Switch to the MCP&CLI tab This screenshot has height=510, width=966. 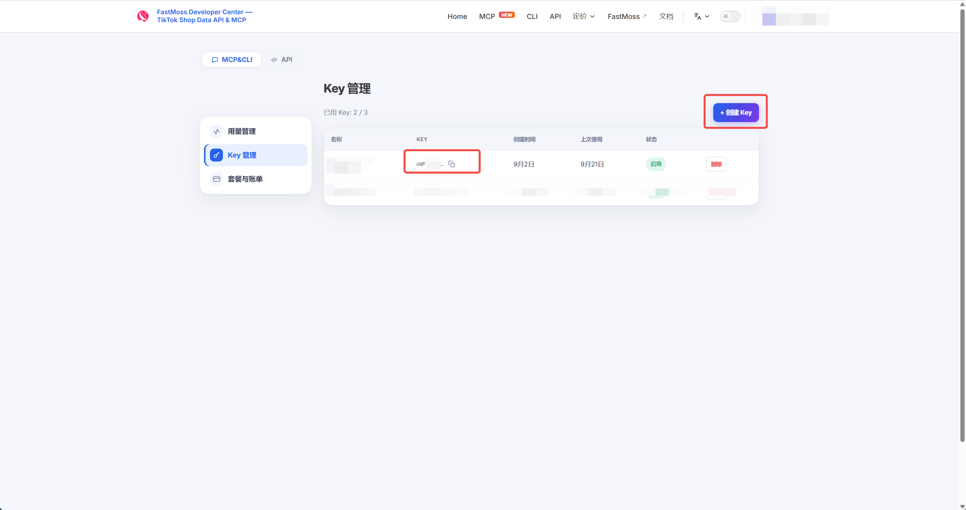click(232, 60)
